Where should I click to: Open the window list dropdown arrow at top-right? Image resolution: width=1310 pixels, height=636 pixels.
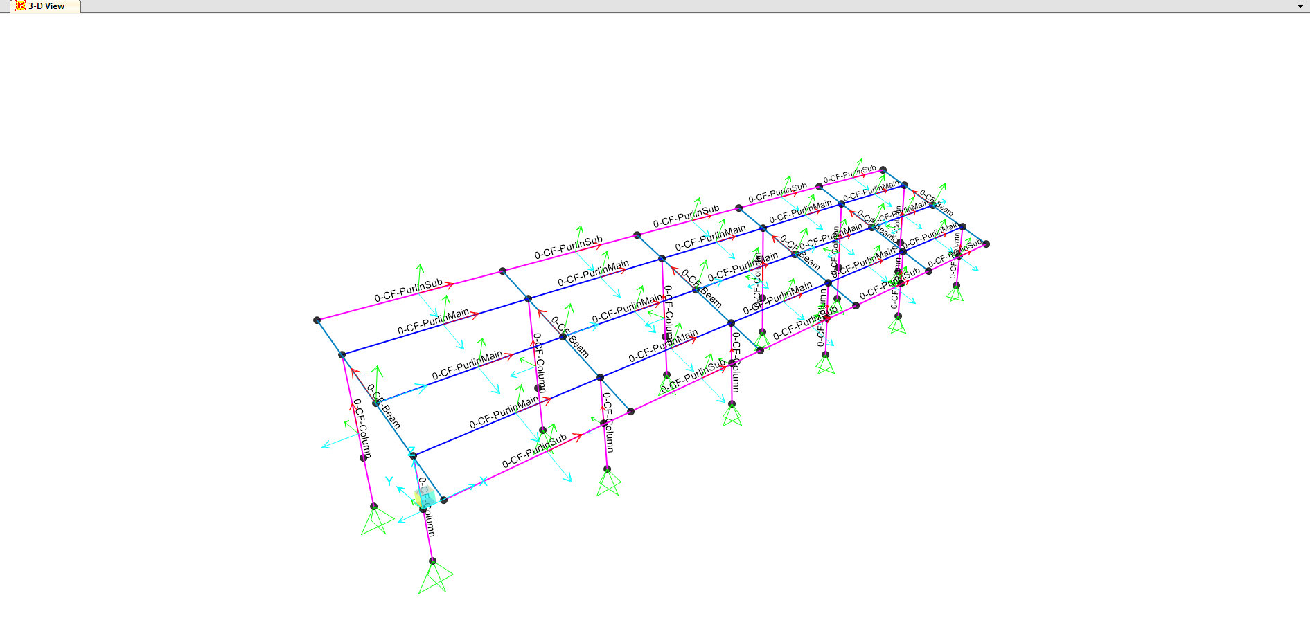[x=1300, y=6]
